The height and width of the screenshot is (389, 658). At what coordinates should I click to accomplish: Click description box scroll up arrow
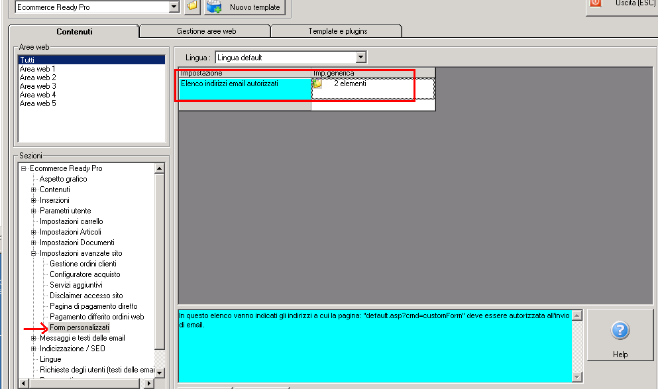(x=577, y=315)
